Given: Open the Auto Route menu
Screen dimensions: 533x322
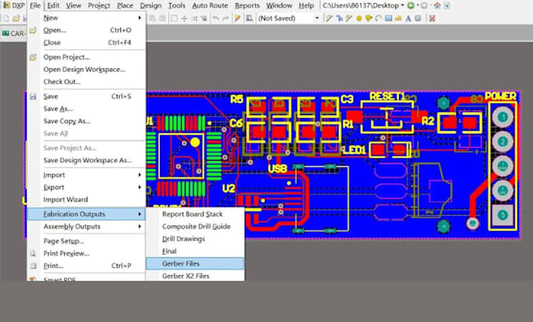Looking at the screenshot, I should (x=210, y=5).
